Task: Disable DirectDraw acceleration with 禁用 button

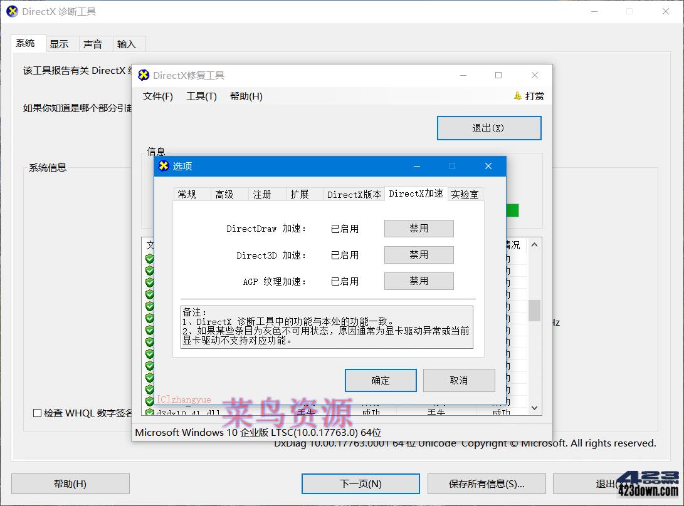Action: 418,229
